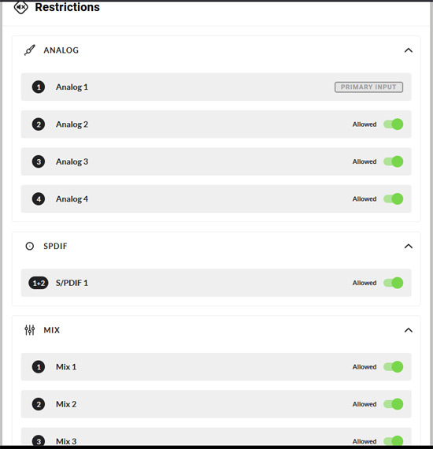Click the 1+2 channel badge for S/PDIF 1
Image resolution: width=433 pixels, height=449 pixels.
tap(39, 283)
